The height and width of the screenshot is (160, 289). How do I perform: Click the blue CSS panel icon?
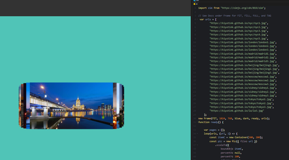click(194, 1)
